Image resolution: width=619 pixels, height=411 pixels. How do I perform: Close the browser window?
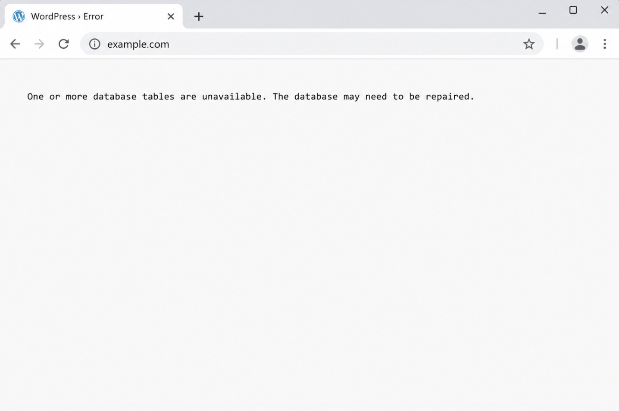point(604,10)
